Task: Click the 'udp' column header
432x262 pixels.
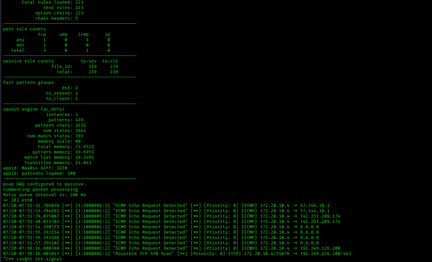Action: pyautogui.click(x=63, y=34)
